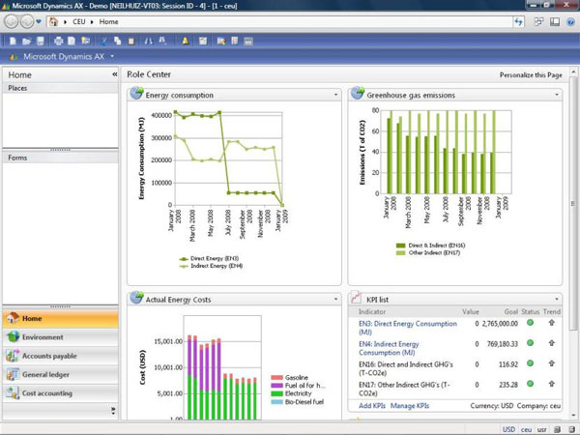Open the configure module buttons chevron

[x=113, y=411]
